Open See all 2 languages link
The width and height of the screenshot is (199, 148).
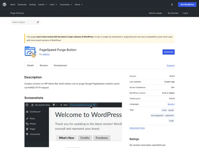171,104
